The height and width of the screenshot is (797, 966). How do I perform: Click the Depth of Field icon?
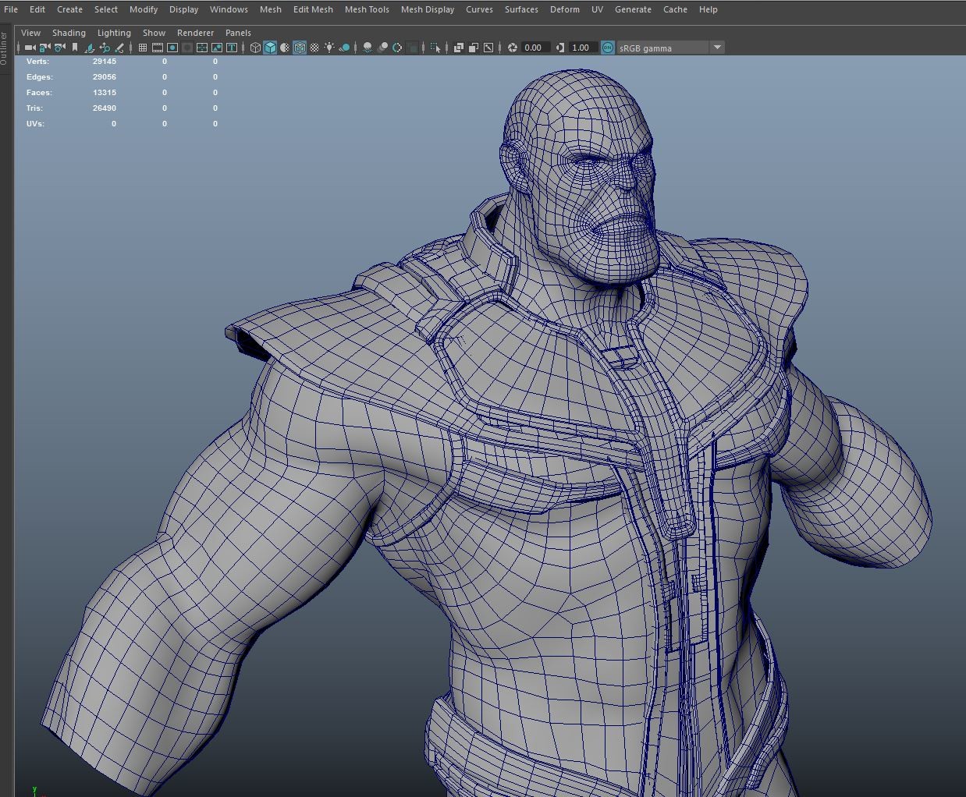click(413, 48)
